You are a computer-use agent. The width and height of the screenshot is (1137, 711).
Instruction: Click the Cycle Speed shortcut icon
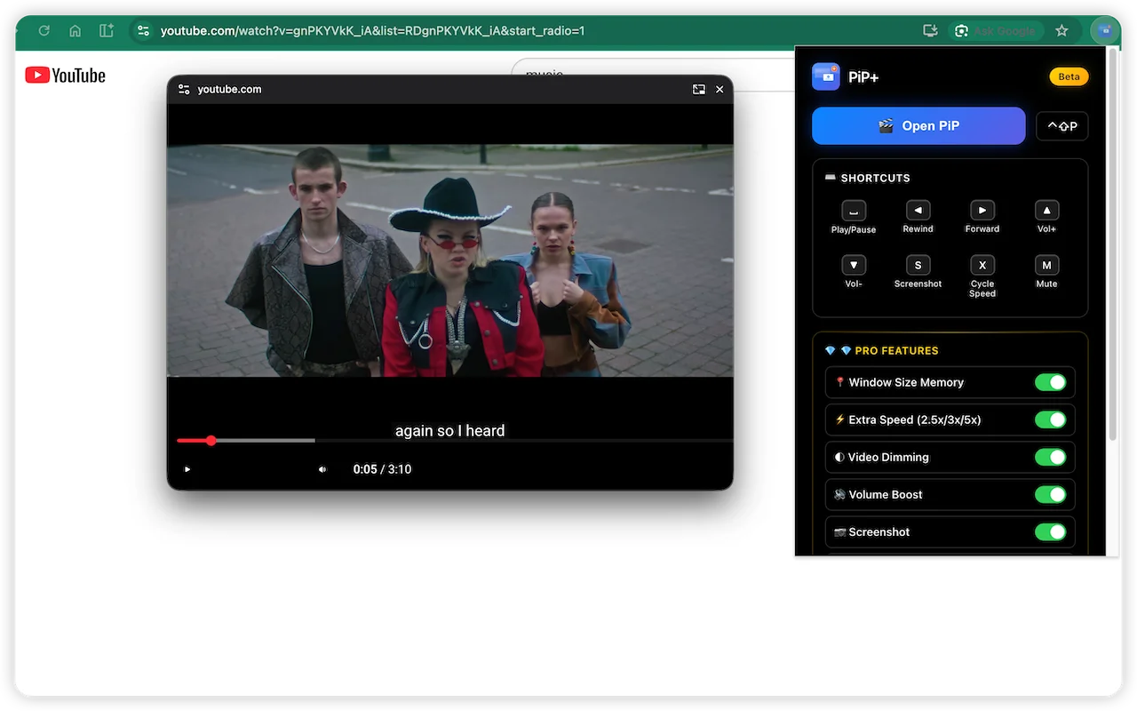982,265
